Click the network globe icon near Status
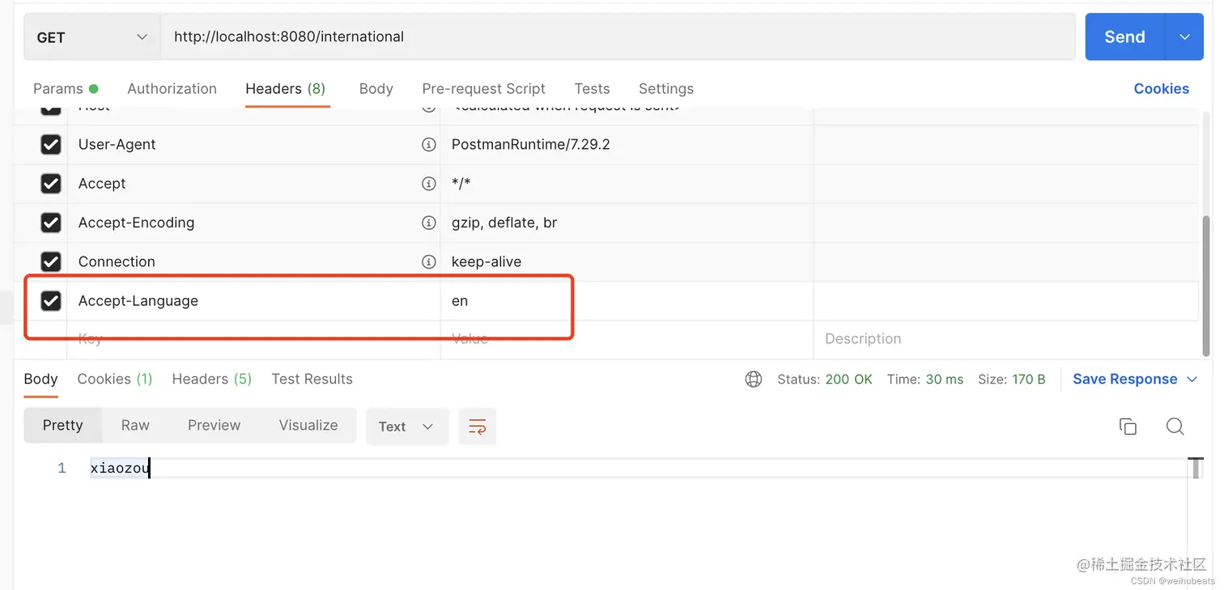The width and height of the screenshot is (1224, 590). point(754,379)
